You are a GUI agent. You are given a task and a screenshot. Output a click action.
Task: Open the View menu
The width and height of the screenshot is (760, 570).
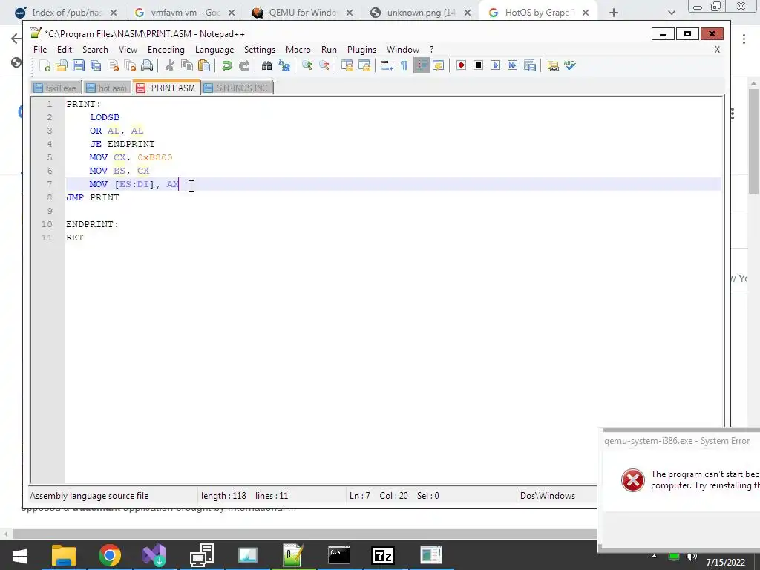tap(128, 50)
